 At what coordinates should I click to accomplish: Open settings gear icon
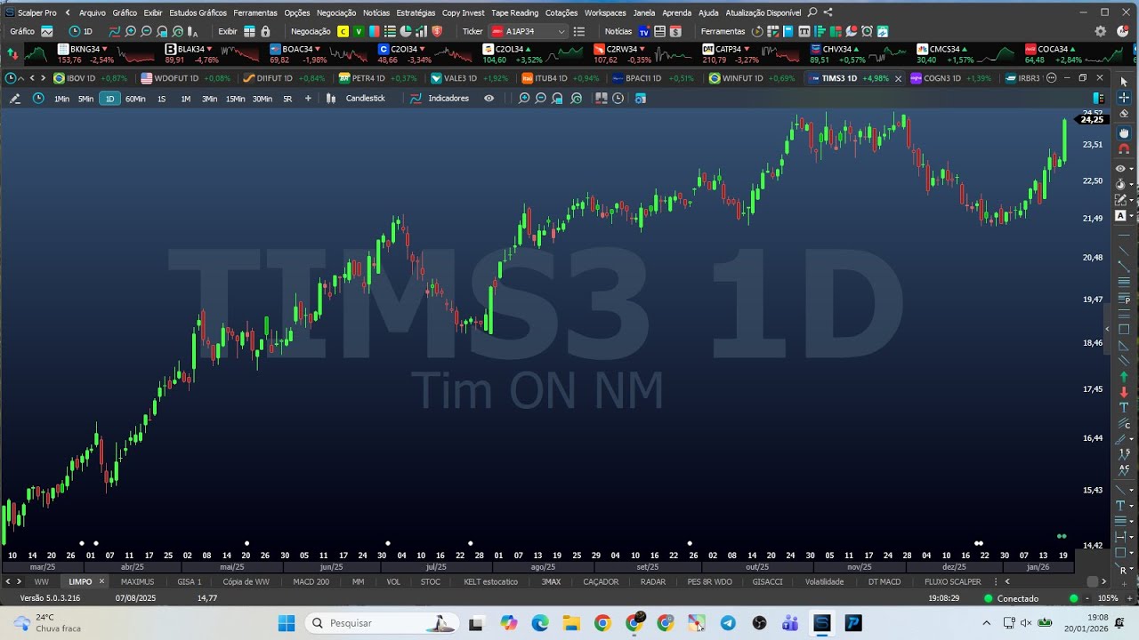1101,31
